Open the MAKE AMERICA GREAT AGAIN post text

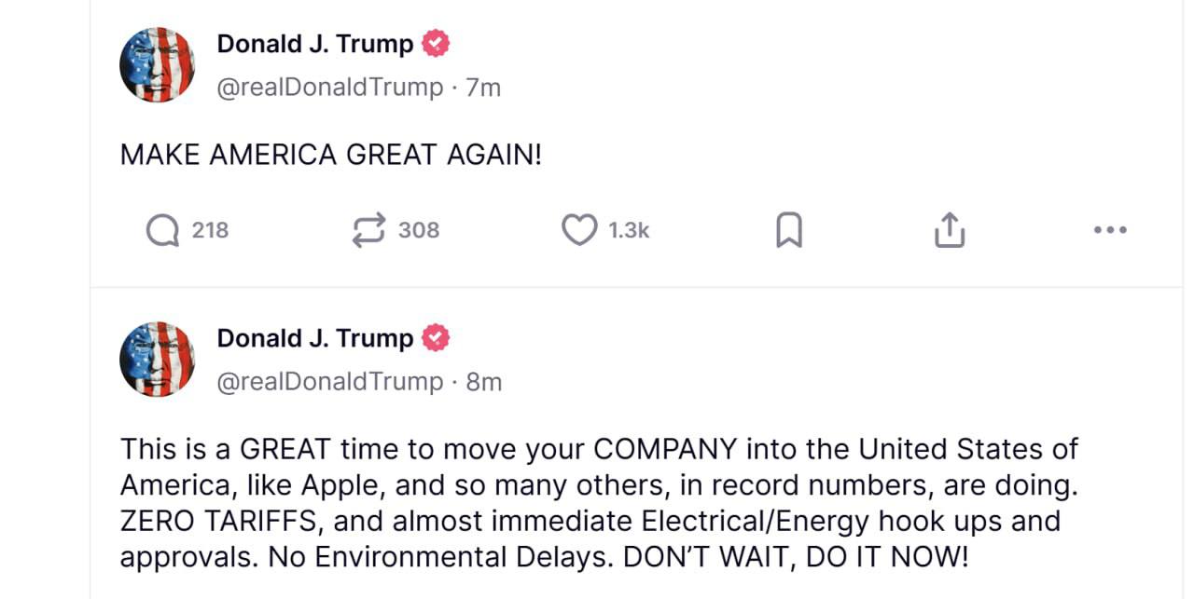[330, 155]
